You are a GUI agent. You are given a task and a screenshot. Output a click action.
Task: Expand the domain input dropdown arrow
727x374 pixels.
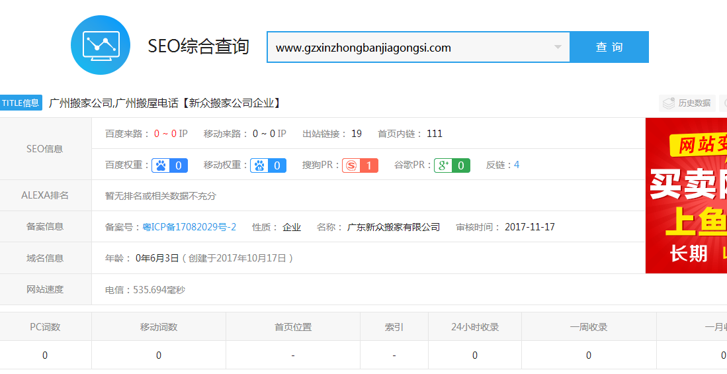pos(557,47)
